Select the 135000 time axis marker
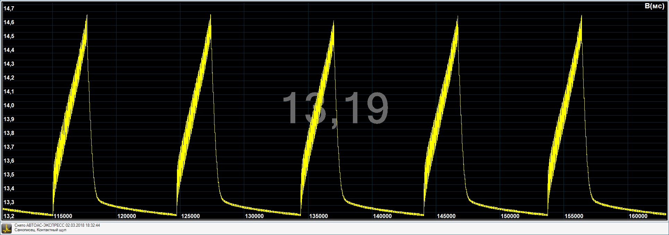 (x=318, y=216)
